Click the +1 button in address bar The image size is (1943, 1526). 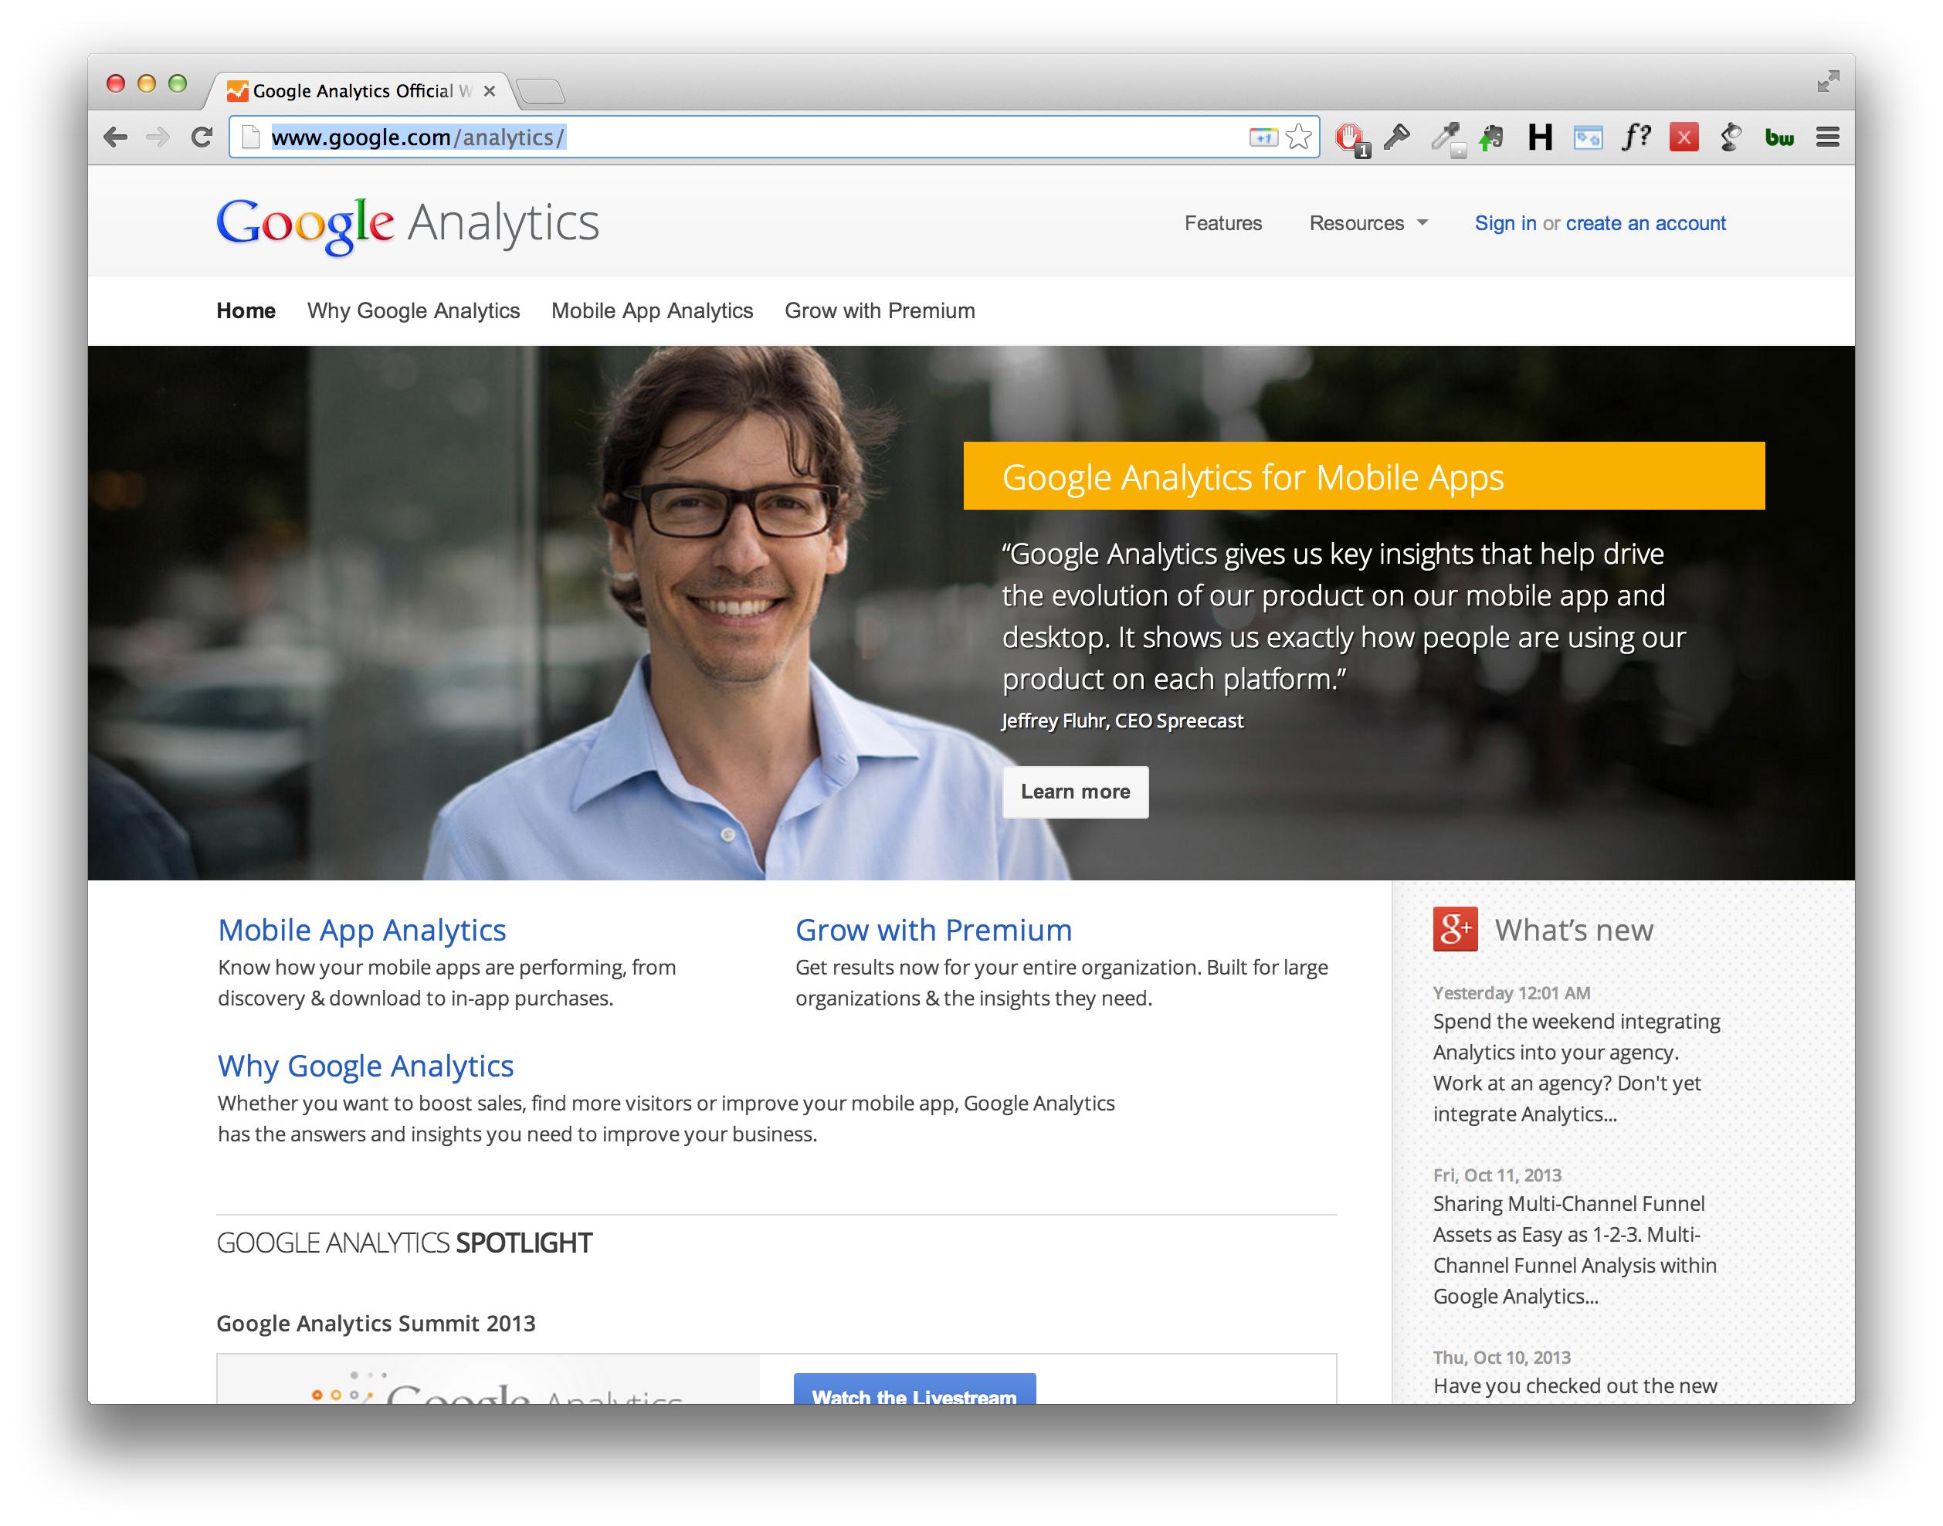click(1263, 137)
